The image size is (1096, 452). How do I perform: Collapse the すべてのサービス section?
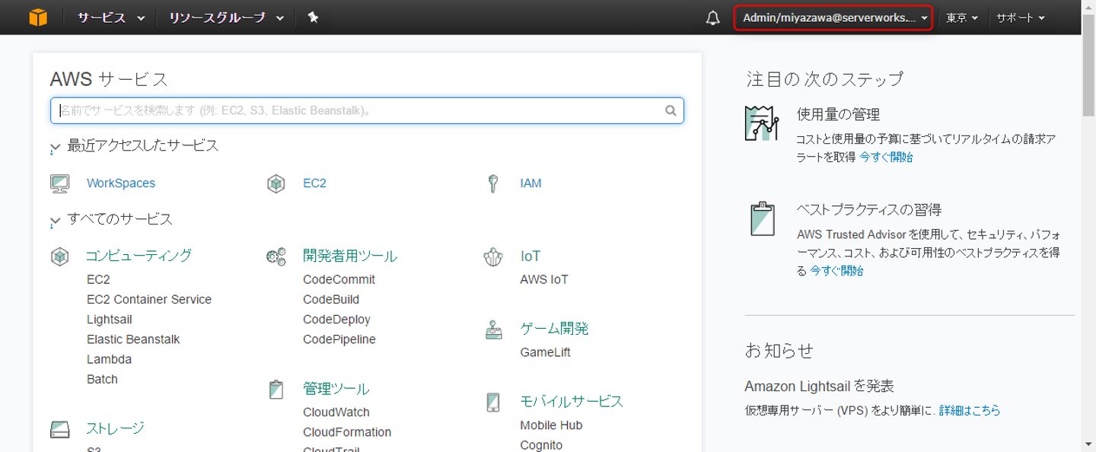[x=55, y=221]
